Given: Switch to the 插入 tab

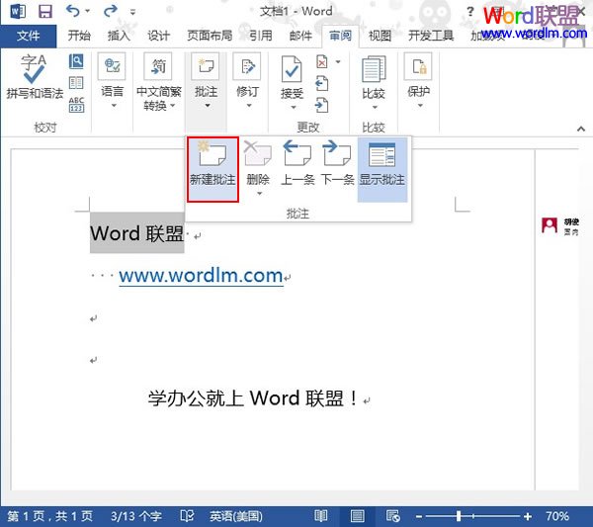Looking at the screenshot, I should [119, 36].
